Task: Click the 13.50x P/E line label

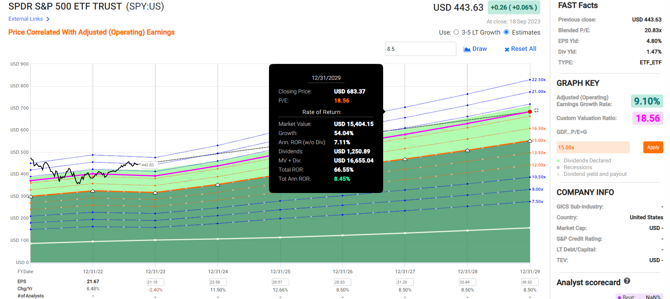Action: [539, 153]
